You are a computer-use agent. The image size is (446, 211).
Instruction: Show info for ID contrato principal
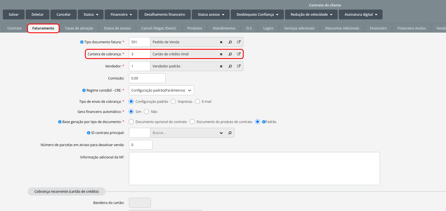89,133
